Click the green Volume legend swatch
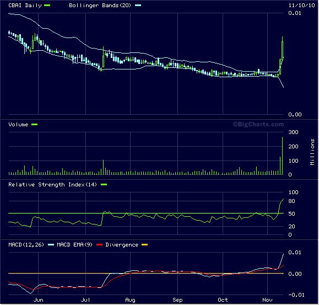Screen dimensions: 319x305 pyautogui.click(x=34, y=125)
